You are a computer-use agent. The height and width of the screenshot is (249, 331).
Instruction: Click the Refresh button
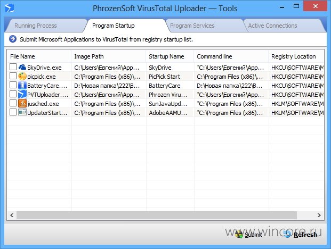tap(301, 235)
